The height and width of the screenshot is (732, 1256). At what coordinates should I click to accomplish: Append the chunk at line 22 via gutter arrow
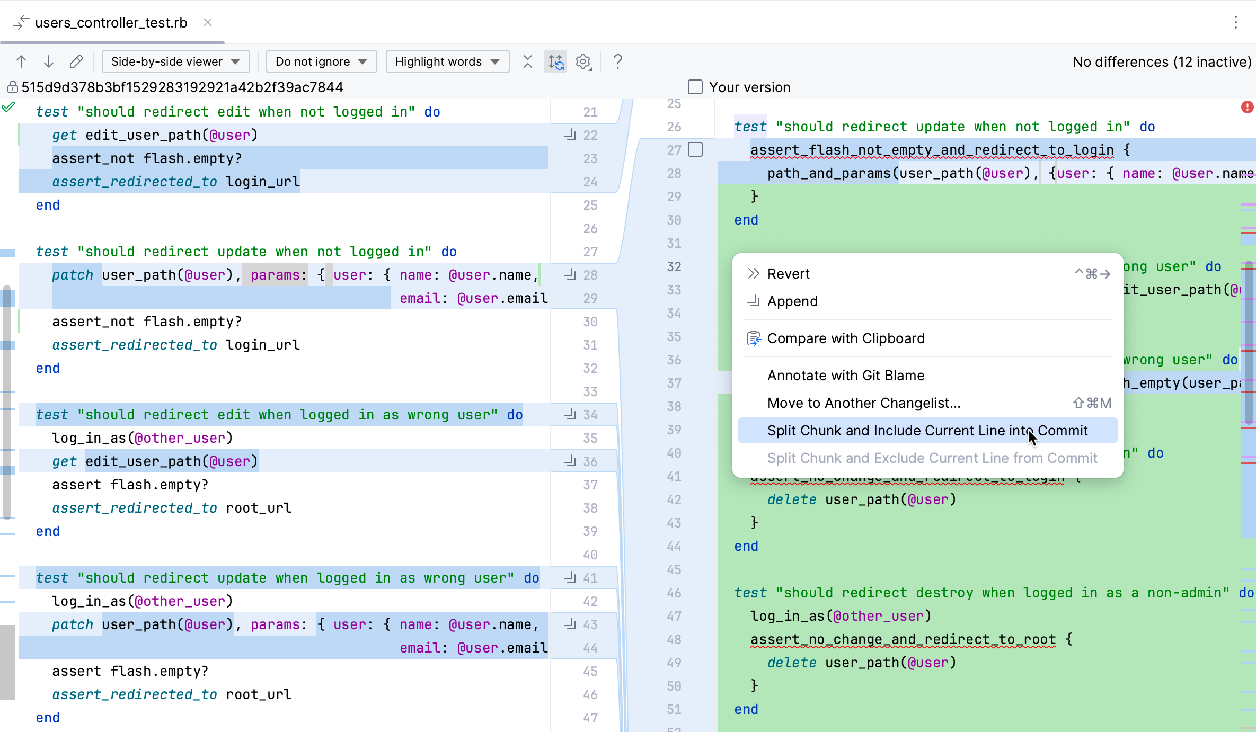click(x=569, y=135)
